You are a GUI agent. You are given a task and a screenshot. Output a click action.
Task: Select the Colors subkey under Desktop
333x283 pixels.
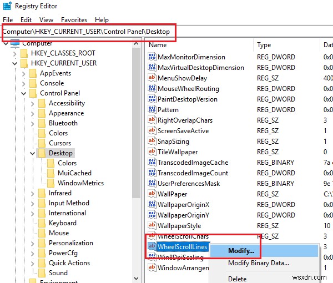[x=67, y=163]
